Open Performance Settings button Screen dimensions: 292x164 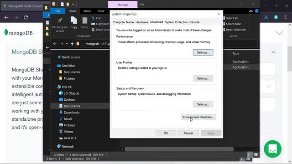coord(203,52)
